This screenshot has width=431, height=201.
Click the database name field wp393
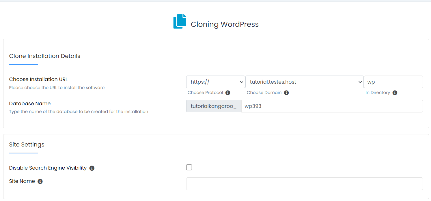(332, 106)
